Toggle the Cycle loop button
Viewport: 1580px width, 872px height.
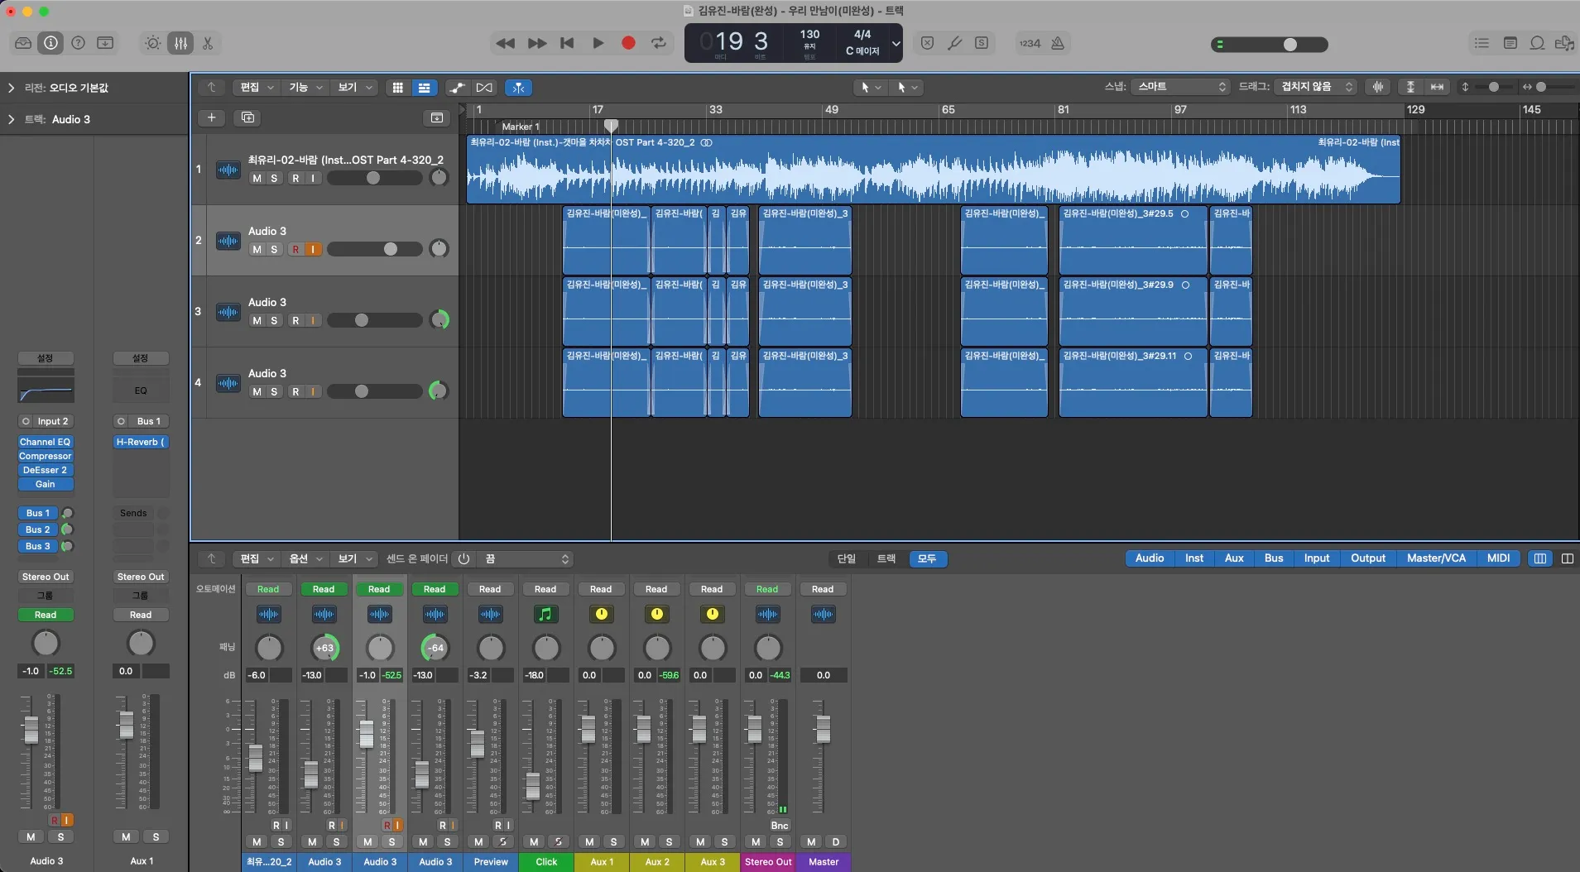(x=659, y=43)
